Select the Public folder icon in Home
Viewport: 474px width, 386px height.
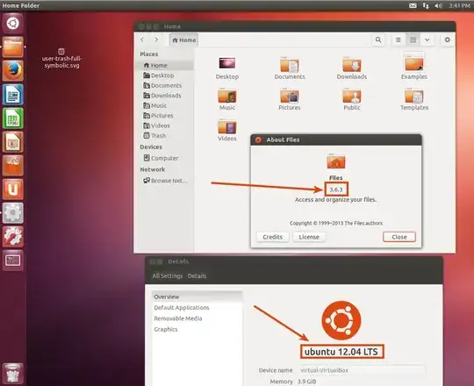click(352, 99)
